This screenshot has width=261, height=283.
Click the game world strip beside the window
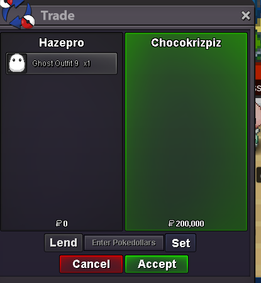tap(258, 147)
